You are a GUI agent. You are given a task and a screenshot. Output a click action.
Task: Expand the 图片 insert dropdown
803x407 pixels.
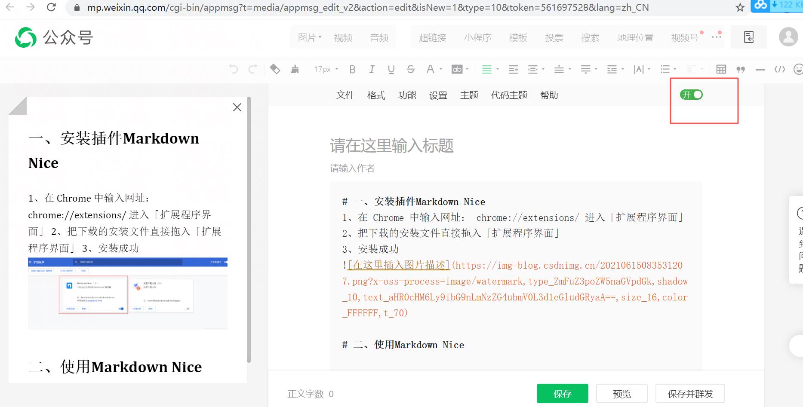(310, 37)
